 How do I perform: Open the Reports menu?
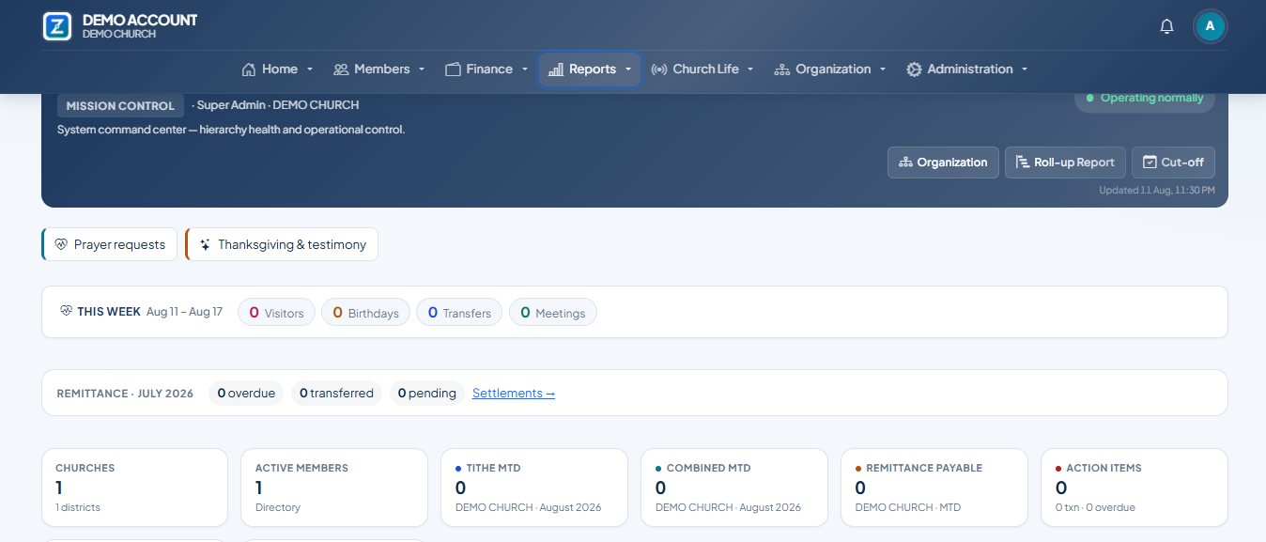(590, 70)
